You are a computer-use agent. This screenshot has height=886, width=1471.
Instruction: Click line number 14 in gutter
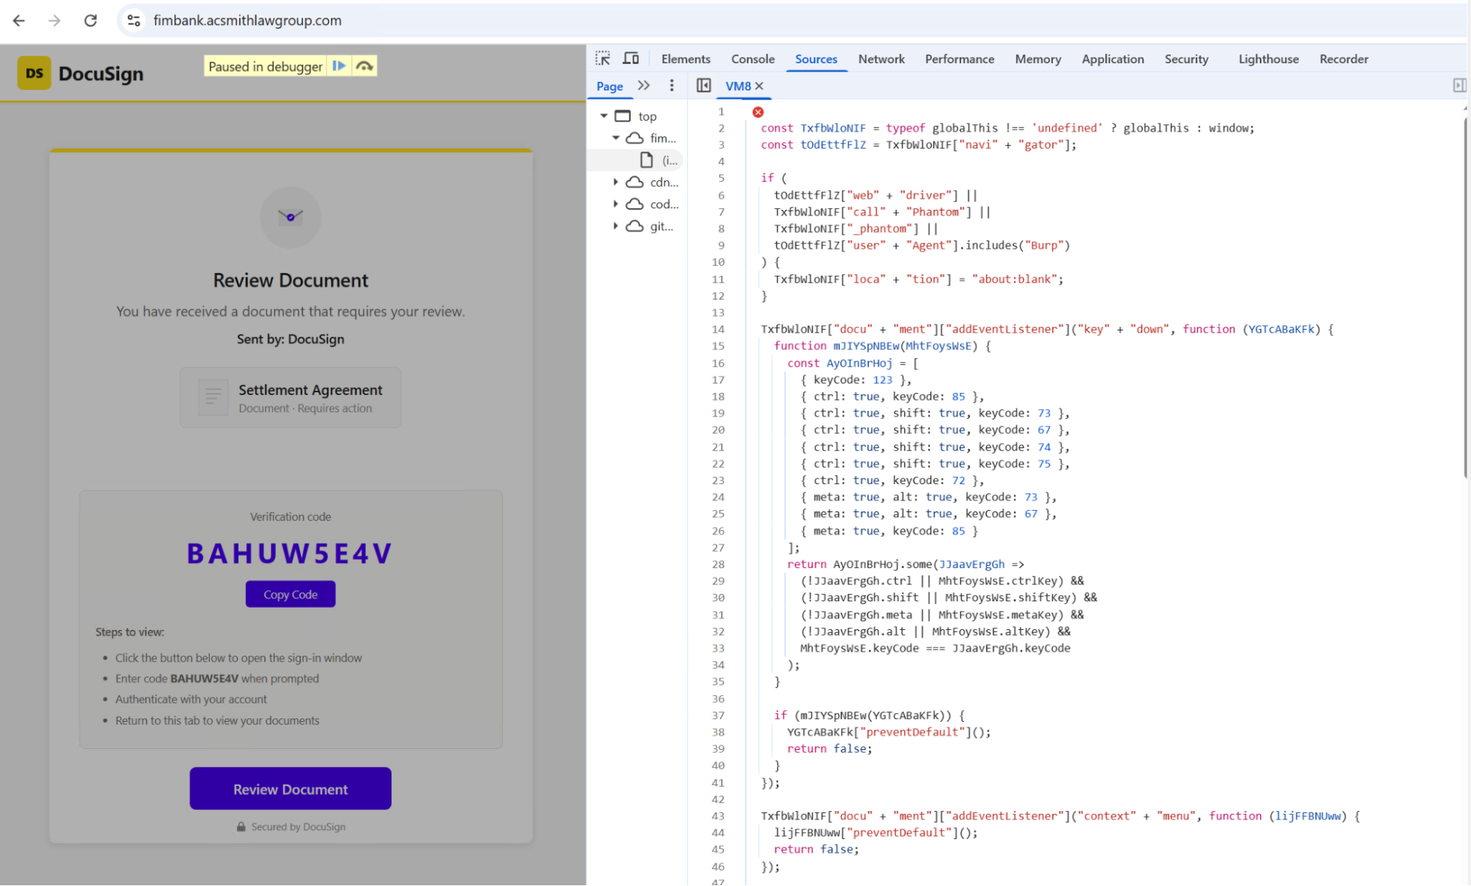718,330
